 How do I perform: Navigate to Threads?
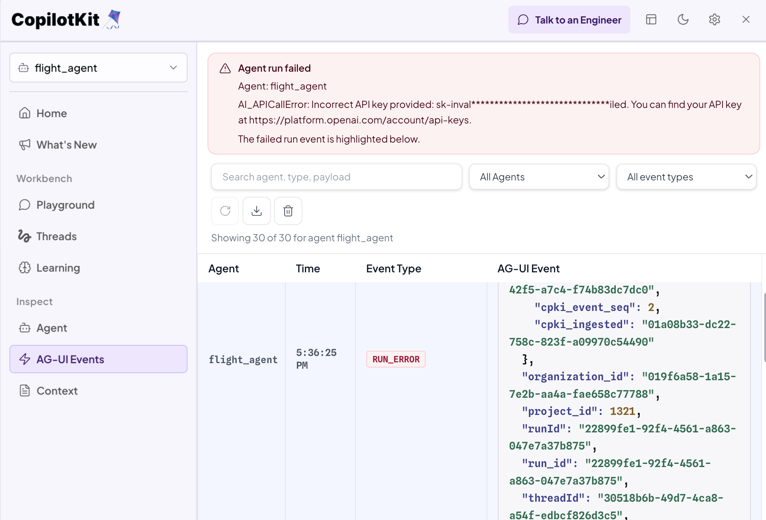pyautogui.click(x=98, y=236)
